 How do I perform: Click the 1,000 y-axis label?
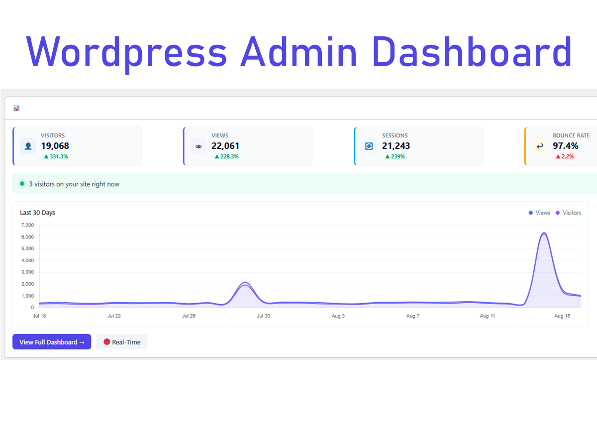point(27,296)
